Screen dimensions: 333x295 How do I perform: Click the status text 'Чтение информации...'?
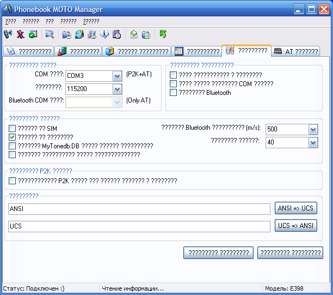click(x=133, y=288)
